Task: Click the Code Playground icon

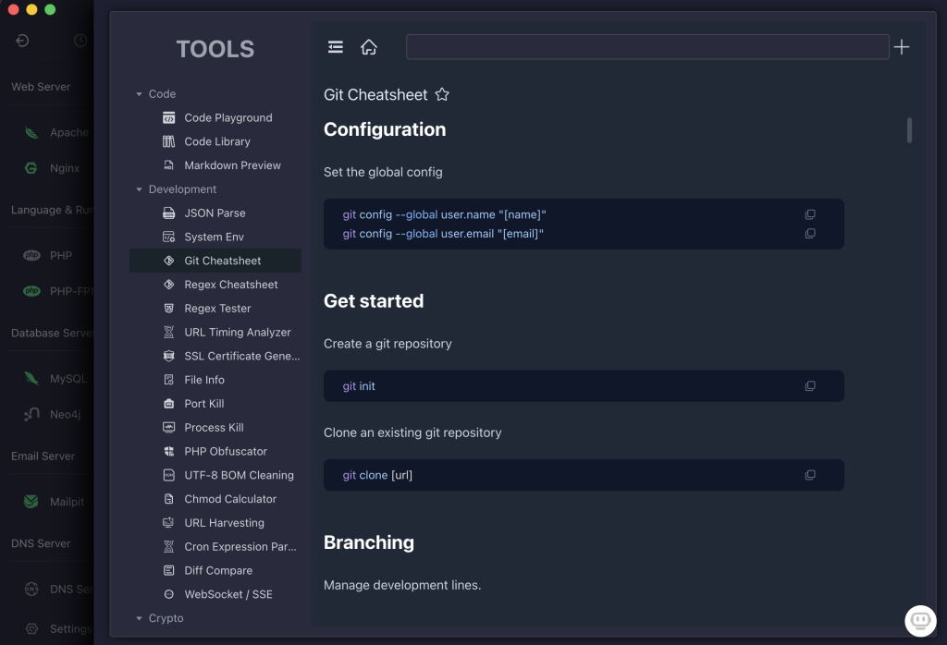Action: 169,117
